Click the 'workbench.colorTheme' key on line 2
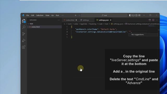Viewport: 167px width, 94px height. [x=87, y=29]
